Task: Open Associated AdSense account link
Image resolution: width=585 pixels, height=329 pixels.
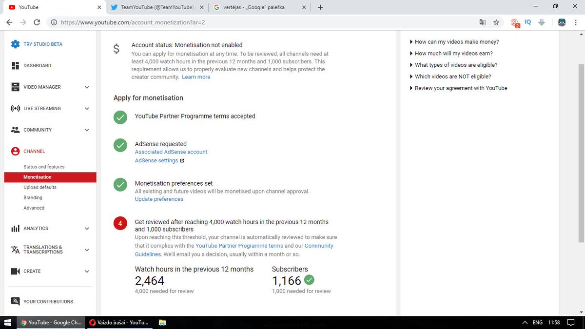Action: pos(171,152)
